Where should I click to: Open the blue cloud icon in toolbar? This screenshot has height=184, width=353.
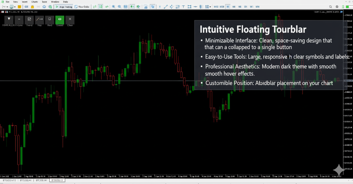tap(44, 7)
